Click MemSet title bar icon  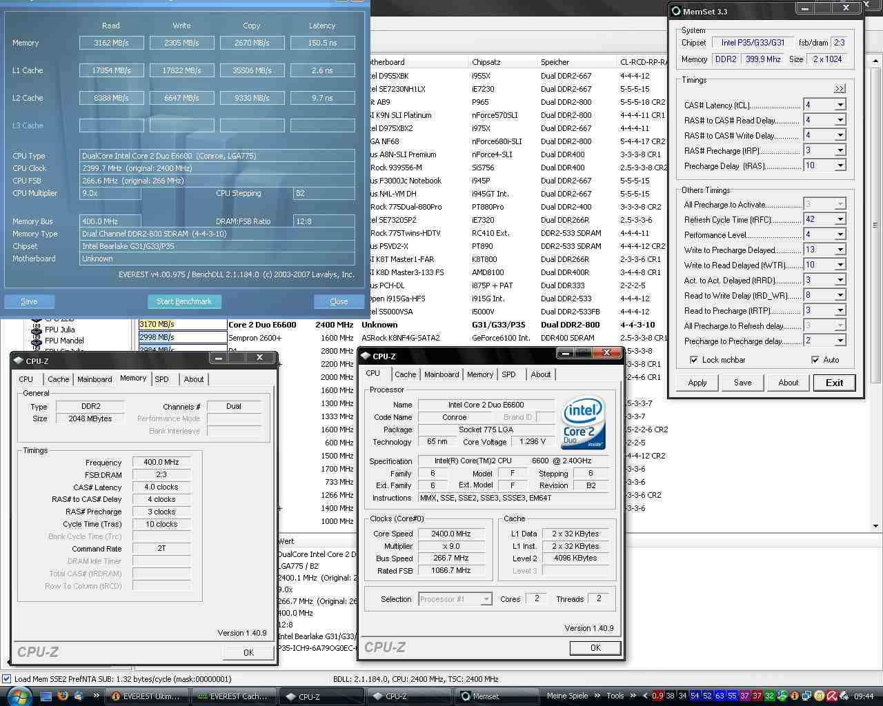pos(676,11)
